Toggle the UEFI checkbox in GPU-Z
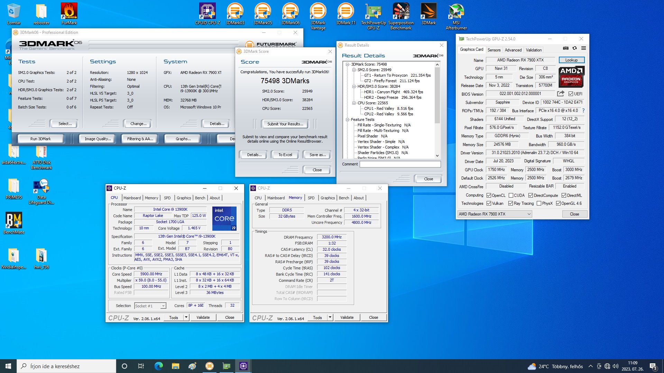This screenshot has height=373, width=664. [571, 94]
